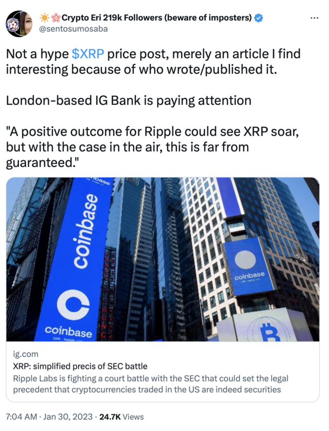Open the @sentosumosaba handle

point(74,29)
